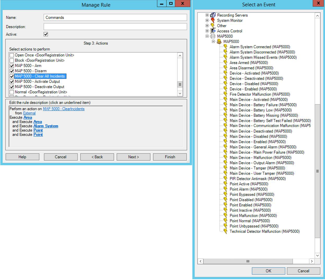Open the MAP 5000 - ClearIncidents link
Image resolution: width=325 pixels, height=280 pixels.
[x=64, y=109]
